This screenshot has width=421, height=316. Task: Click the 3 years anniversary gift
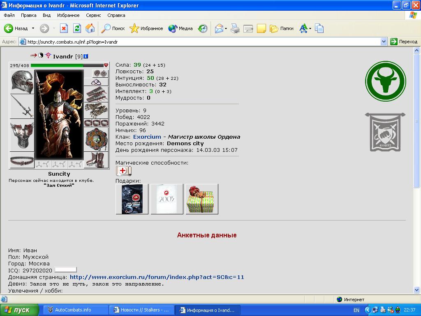pos(132,199)
